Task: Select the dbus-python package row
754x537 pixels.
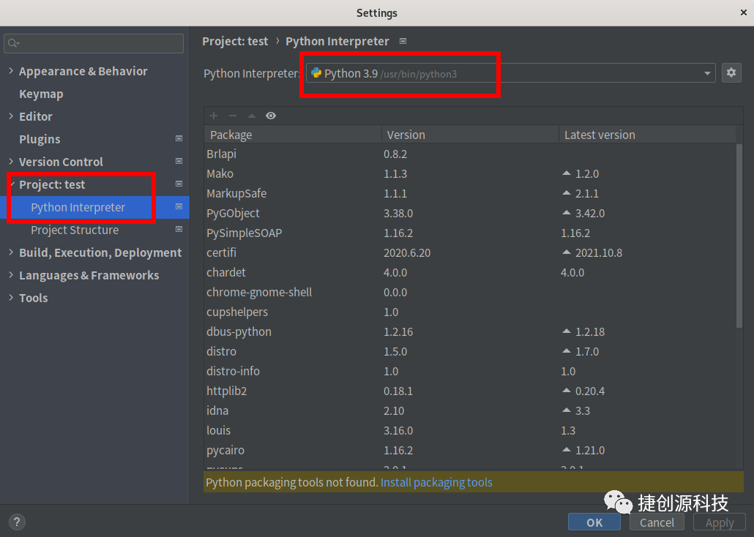Action: (470, 331)
